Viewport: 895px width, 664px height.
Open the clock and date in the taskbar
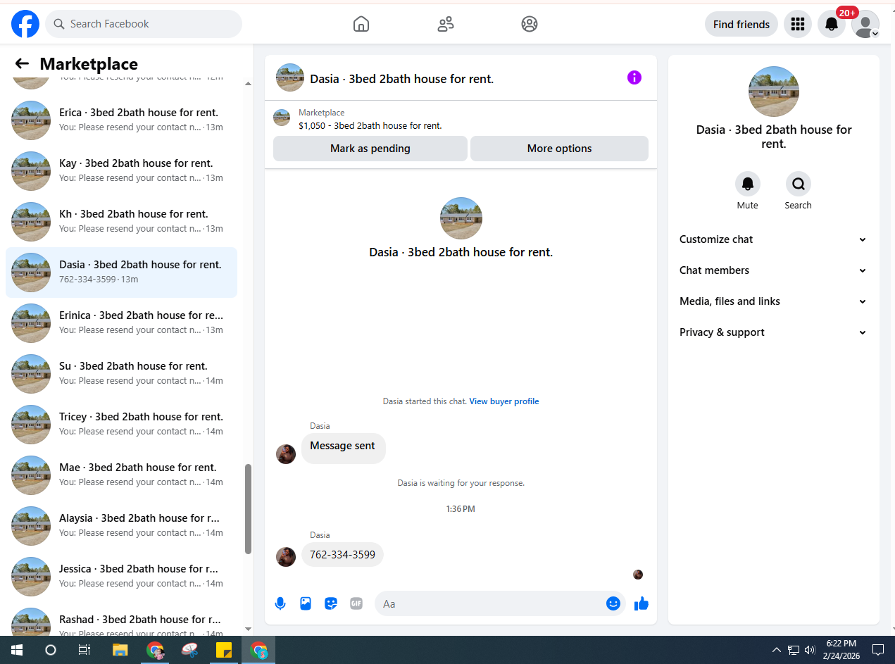(x=841, y=650)
